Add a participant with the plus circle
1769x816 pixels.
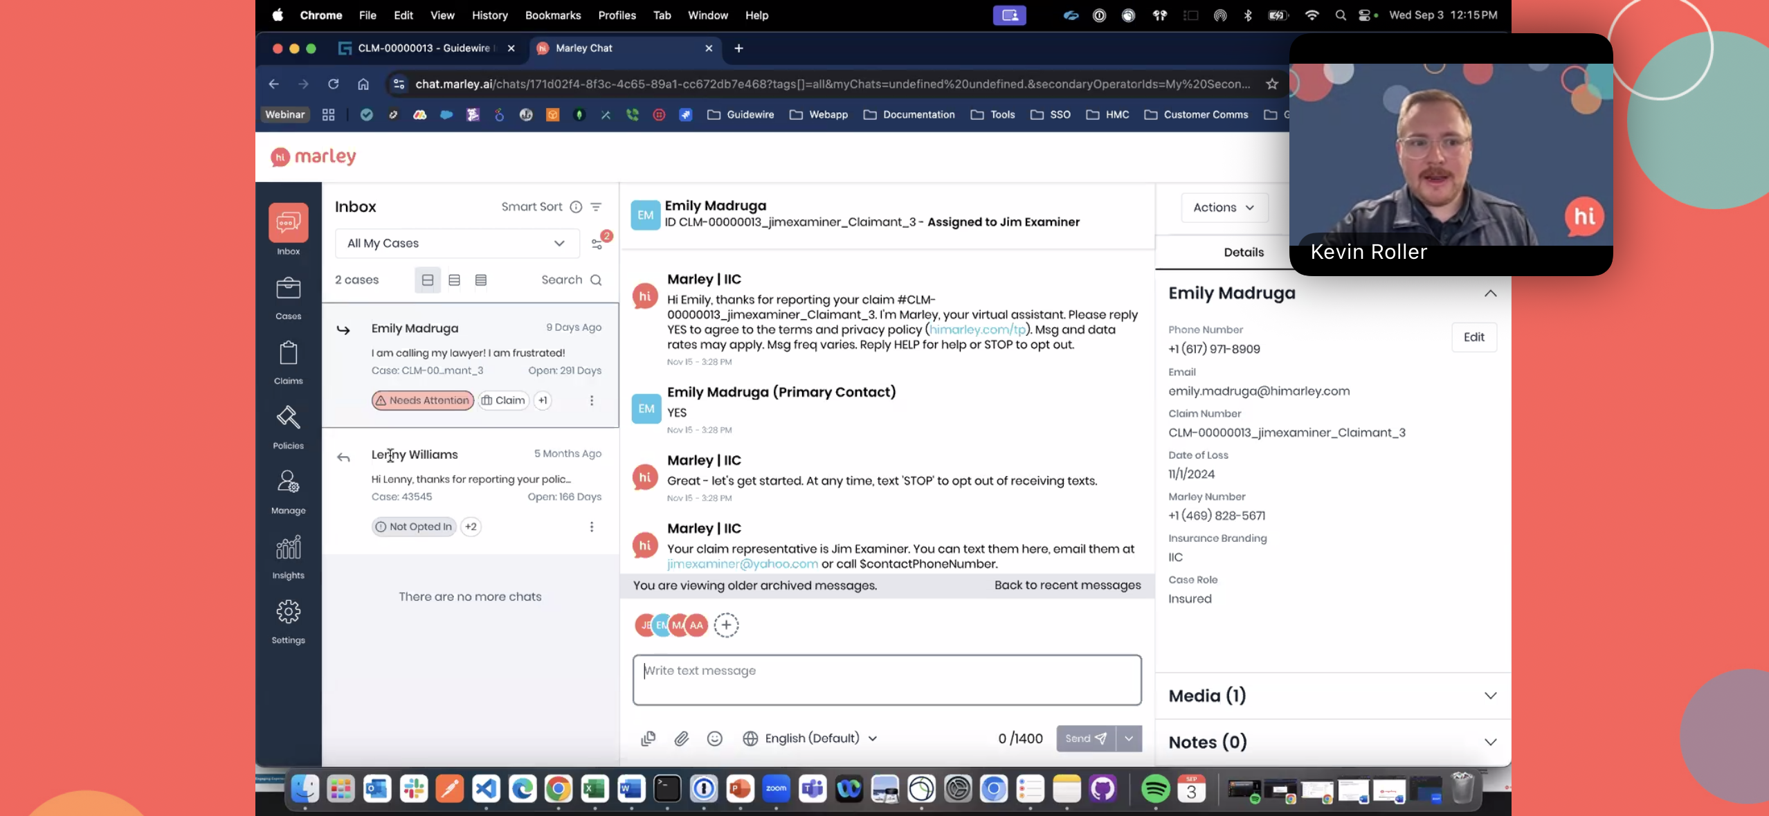click(726, 625)
